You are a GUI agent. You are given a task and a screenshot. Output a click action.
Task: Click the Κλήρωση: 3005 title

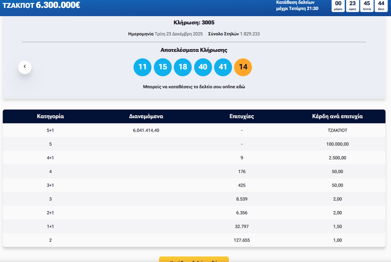pyautogui.click(x=194, y=22)
